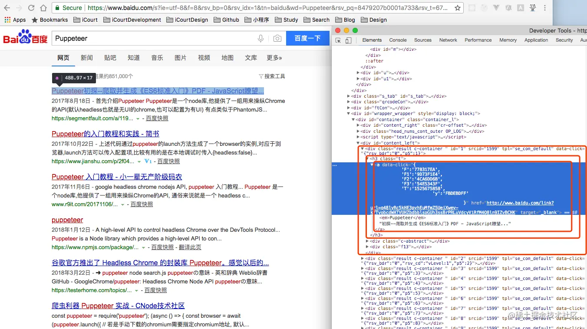
Task: Switch to the 视频 tab
Action: pos(204,58)
